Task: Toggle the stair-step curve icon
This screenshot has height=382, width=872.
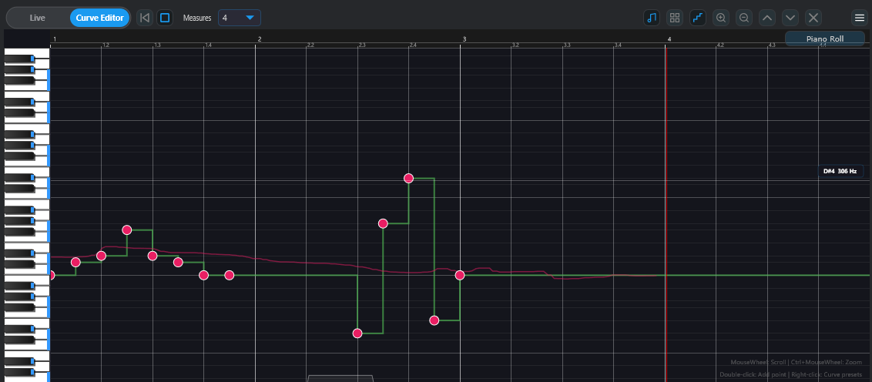Action: pyautogui.click(x=698, y=18)
